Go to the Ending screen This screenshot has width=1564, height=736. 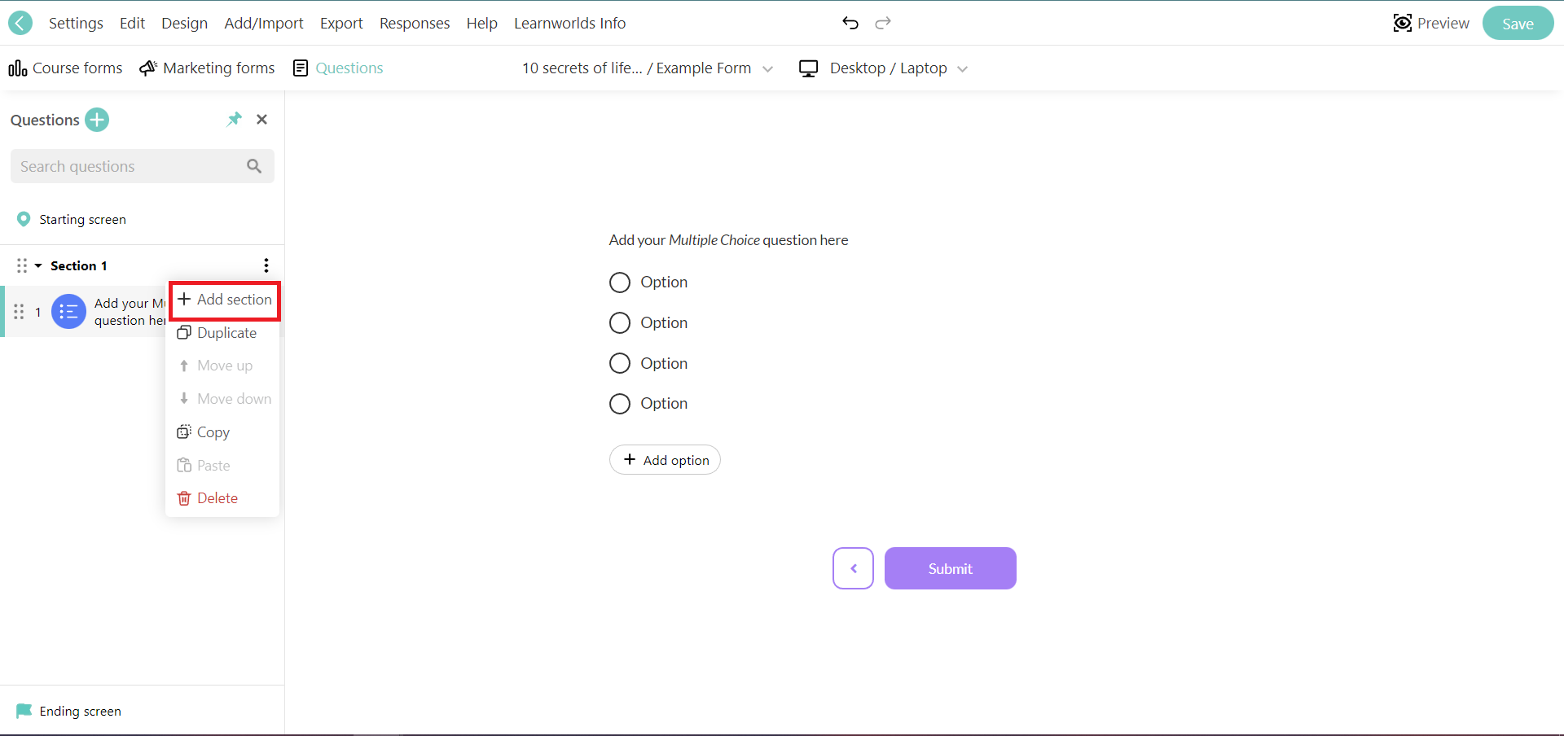(x=79, y=711)
